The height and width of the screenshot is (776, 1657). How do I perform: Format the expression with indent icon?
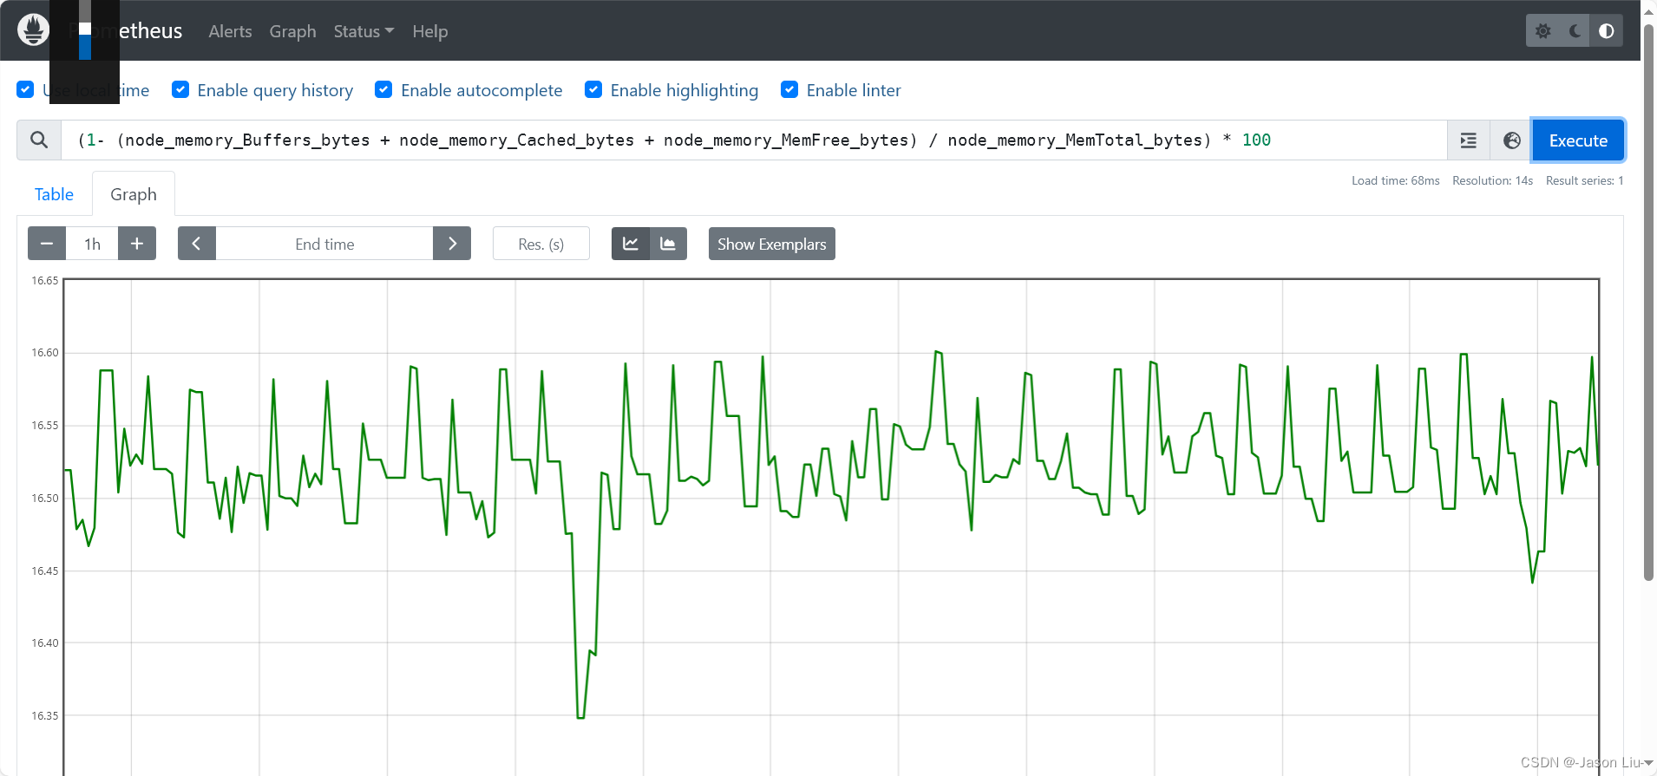[x=1469, y=140]
